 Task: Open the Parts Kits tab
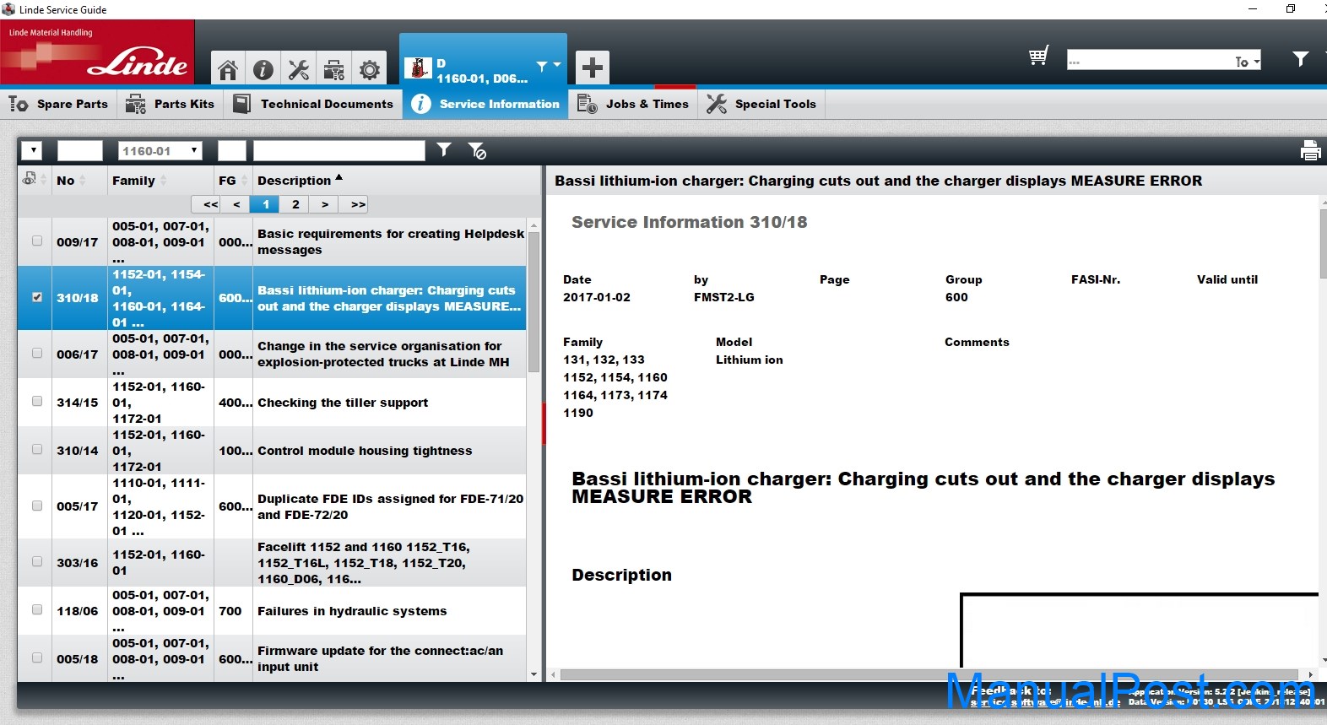[171, 104]
